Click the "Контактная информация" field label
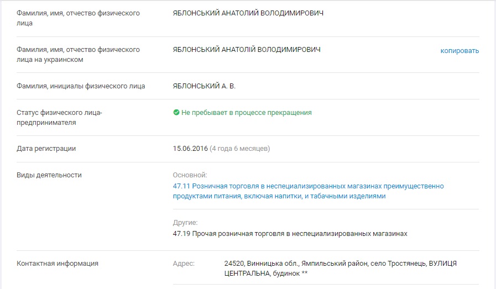Screen dimensions: 496x289 point(58,264)
